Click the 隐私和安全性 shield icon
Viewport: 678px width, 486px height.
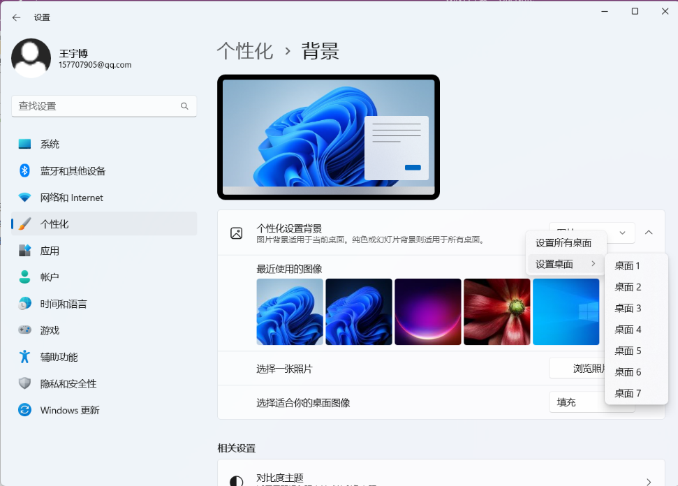click(x=24, y=383)
